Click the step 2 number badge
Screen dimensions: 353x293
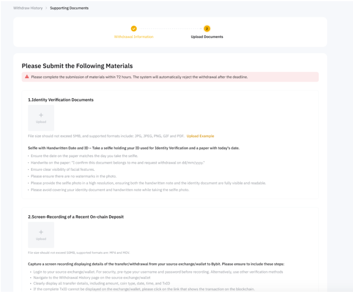[207, 29]
